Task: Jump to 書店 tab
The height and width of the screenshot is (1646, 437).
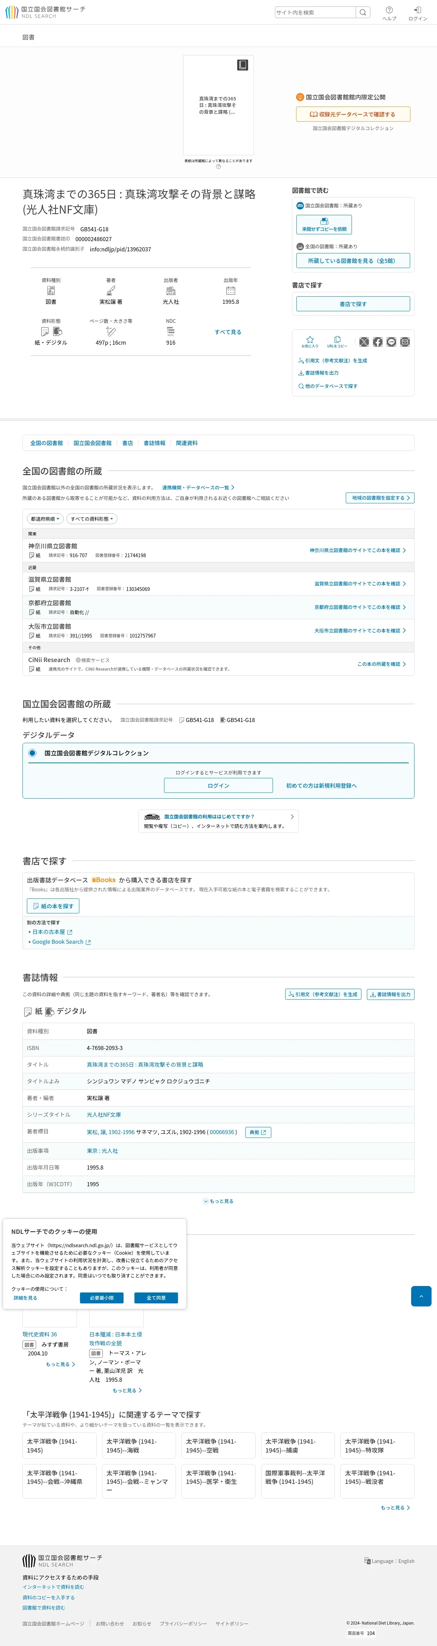Action: click(128, 443)
